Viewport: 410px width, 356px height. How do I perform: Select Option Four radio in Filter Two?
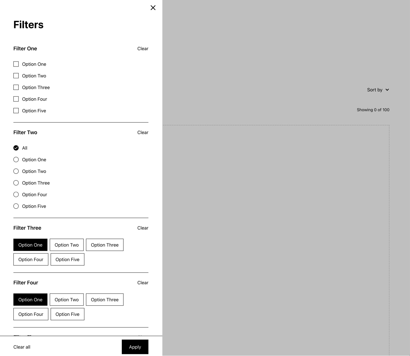click(x=16, y=195)
